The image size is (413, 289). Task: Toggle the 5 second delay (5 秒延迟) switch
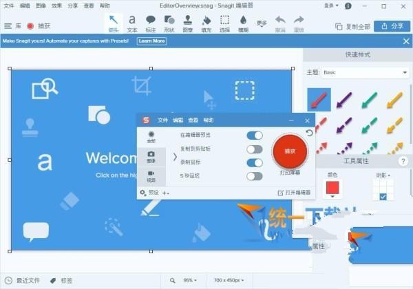pyautogui.click(x=255, y=176)
